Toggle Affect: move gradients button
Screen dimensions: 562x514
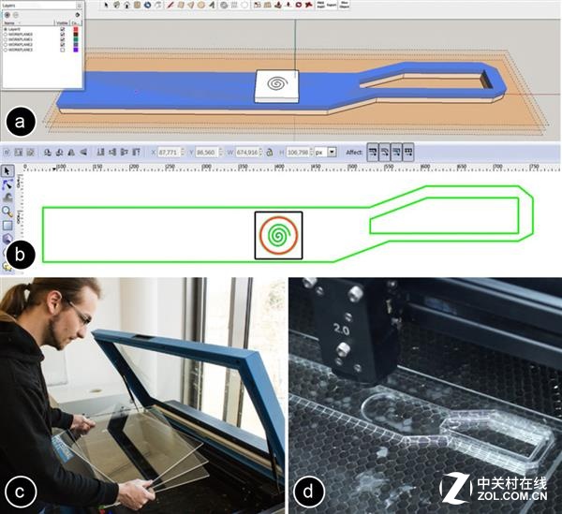tap(396, 153)
